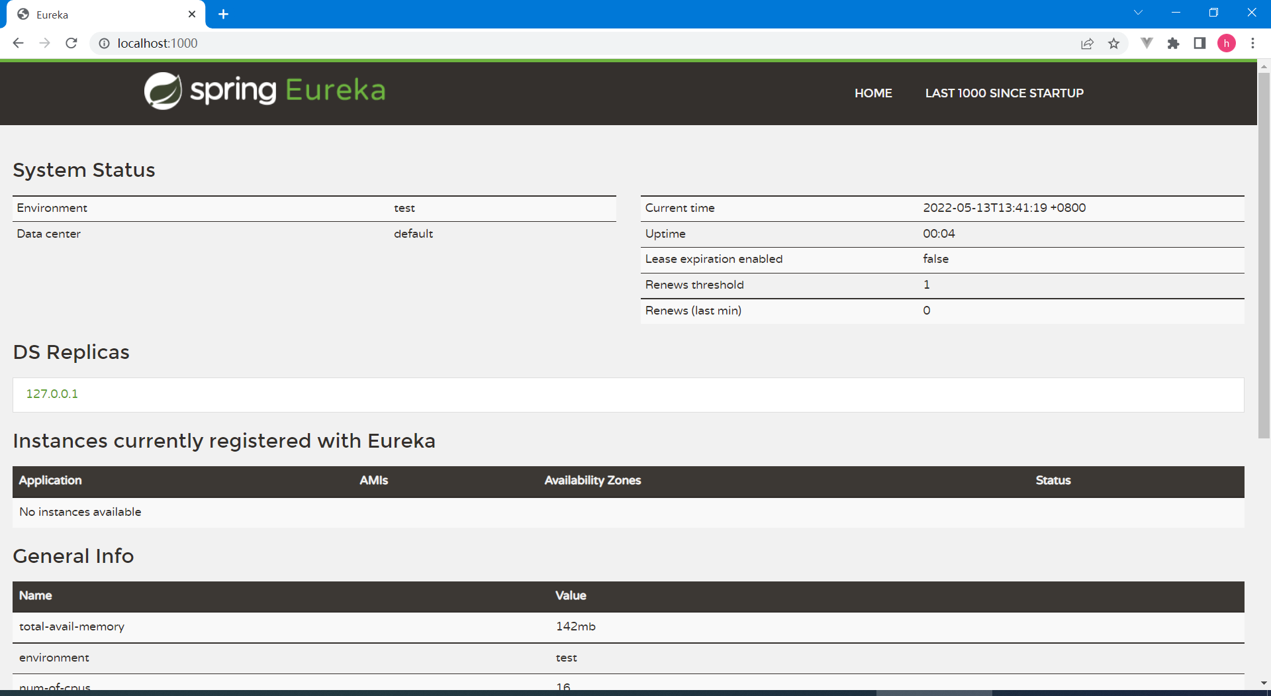This screenshot has height=696, width=1271.
Task: Click the vertical scrollbar thumb
Action: 1264,255
